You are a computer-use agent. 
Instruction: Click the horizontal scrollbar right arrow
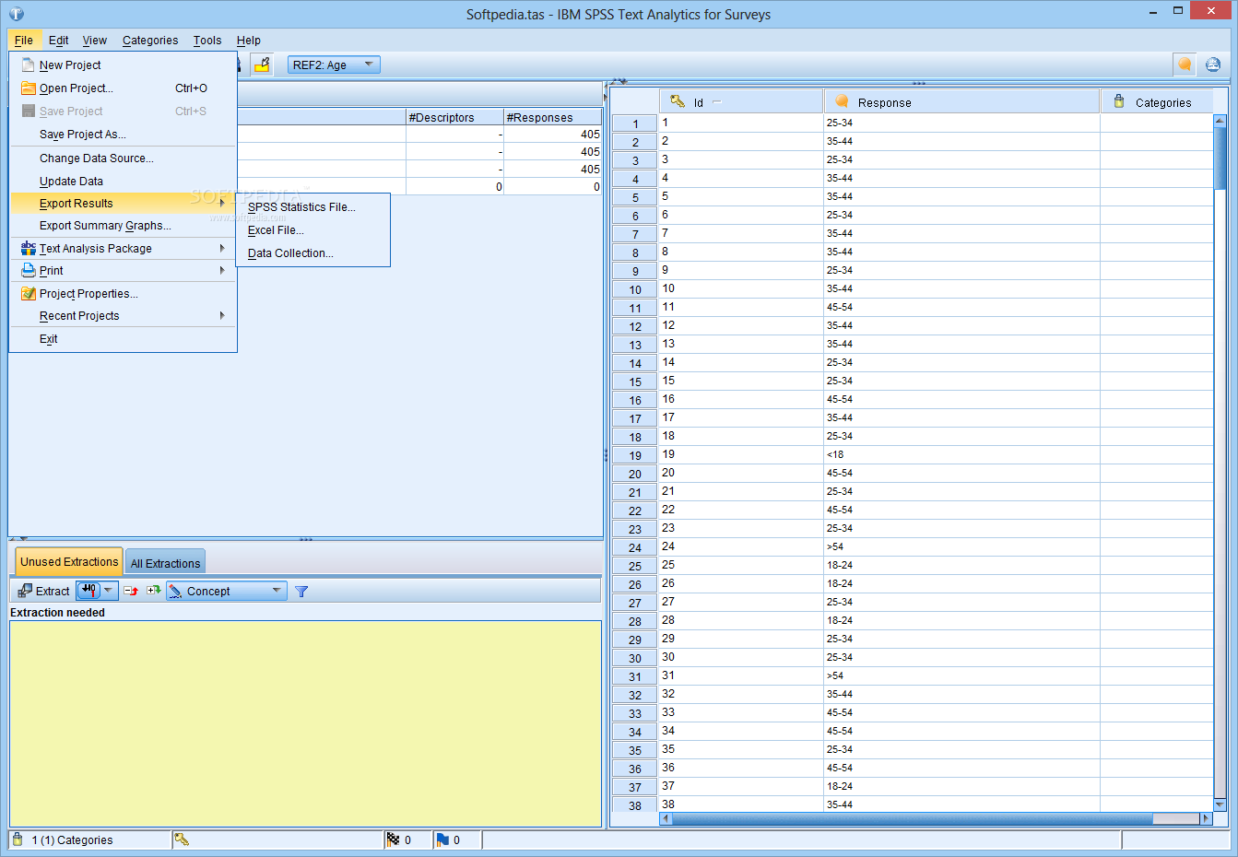1205,818
